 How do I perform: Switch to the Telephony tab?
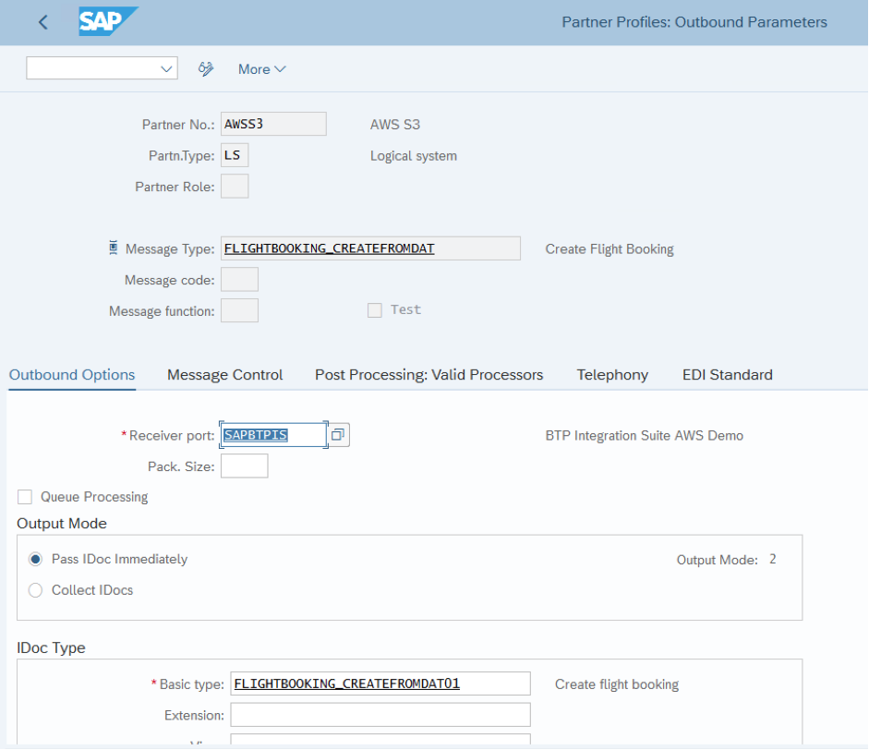point(611,374)
